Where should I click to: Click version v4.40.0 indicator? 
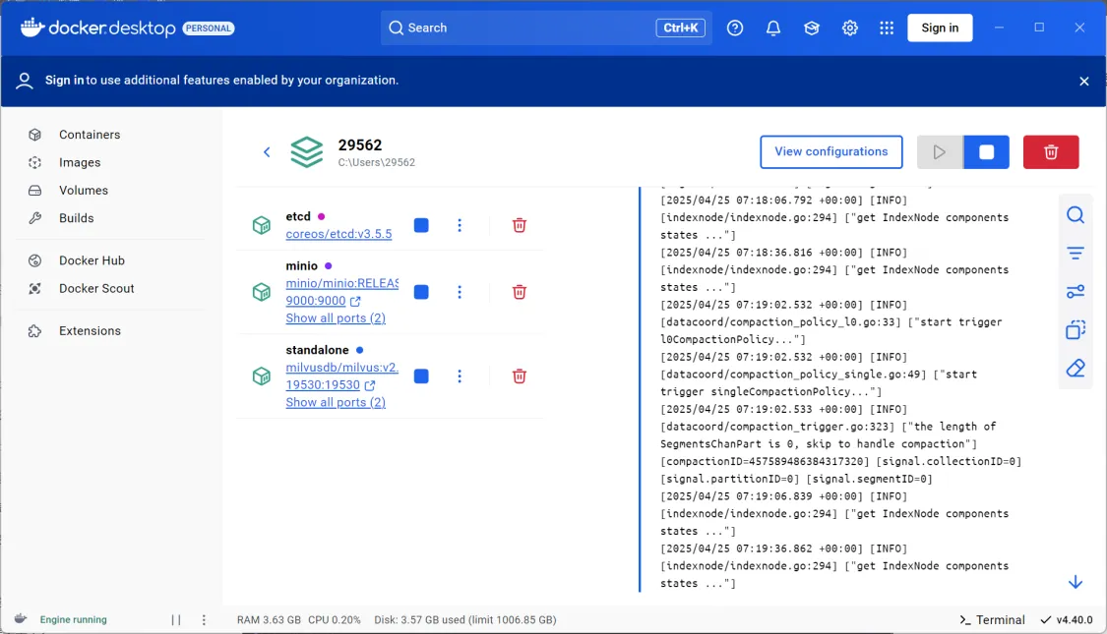tap(1066, 620)
